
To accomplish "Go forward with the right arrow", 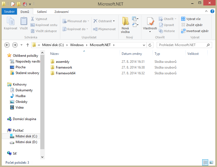I will pos(15,45).
